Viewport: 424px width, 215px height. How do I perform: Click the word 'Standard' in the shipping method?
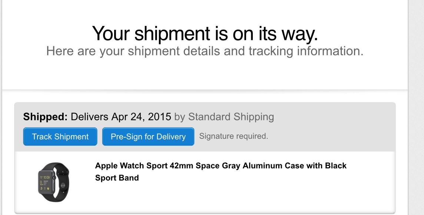[209, 117]
